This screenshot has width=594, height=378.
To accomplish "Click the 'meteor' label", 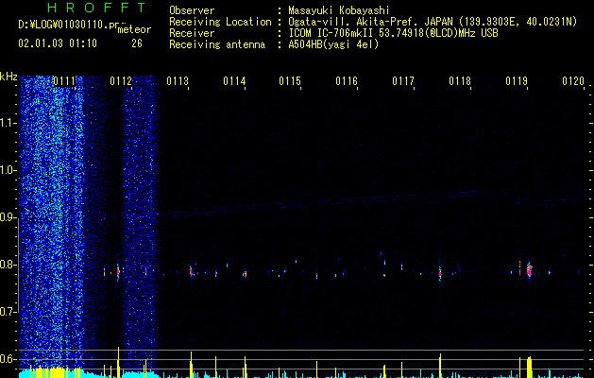I will pos(134,29).
